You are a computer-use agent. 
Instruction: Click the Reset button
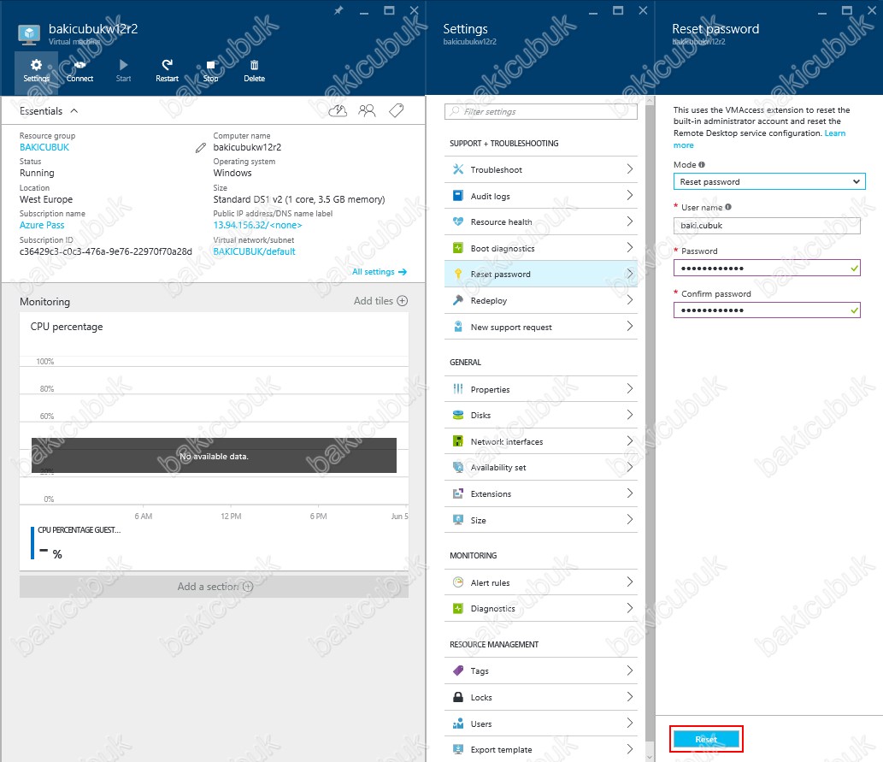pyautogui.click(x=706, y=739)
